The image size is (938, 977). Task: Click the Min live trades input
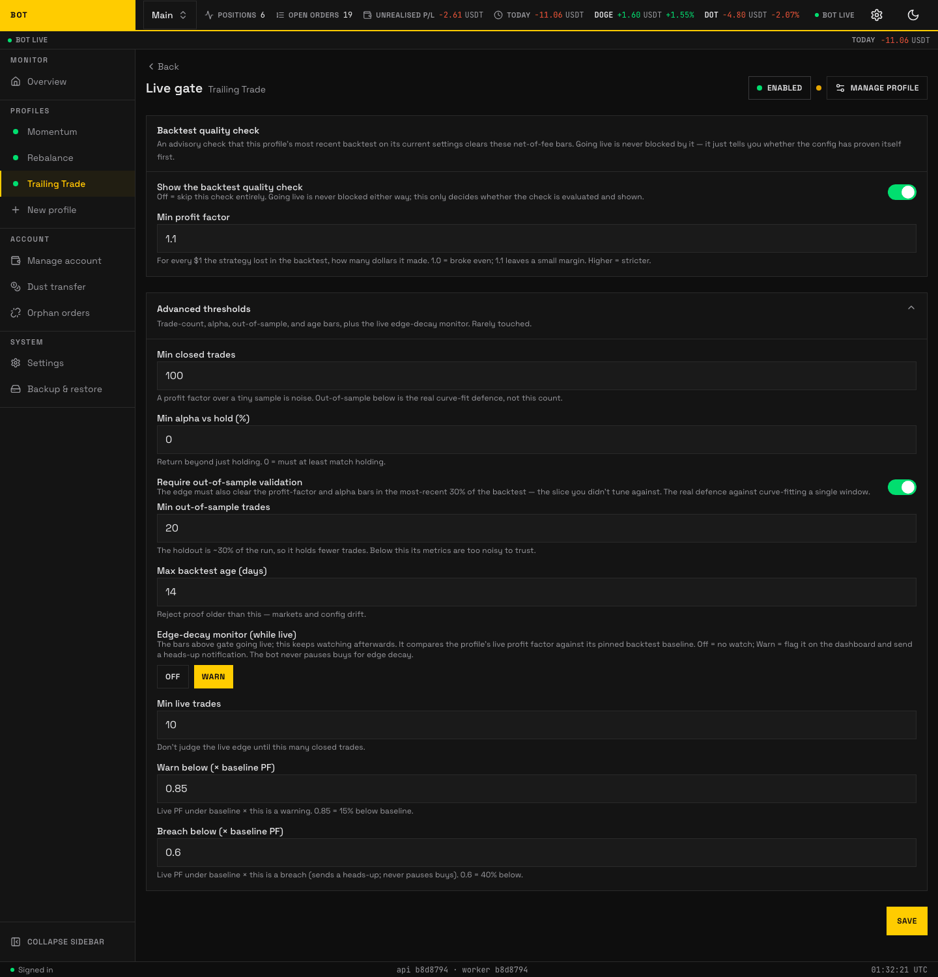(537, 725)
